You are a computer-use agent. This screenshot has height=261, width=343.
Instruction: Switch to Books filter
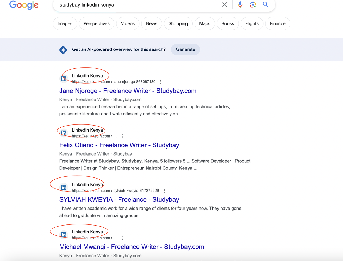228,24
